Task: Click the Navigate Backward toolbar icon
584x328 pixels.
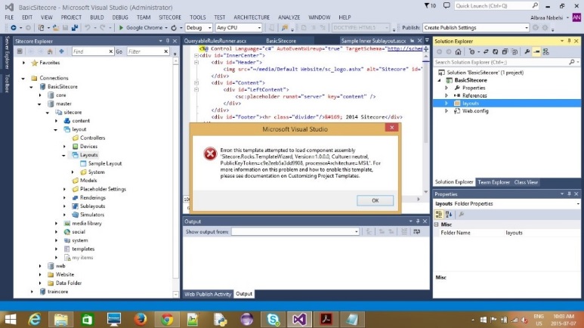Action: click(x=14, y=27)
